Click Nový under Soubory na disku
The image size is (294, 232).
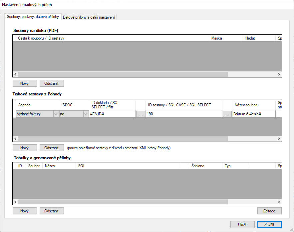point(25,83)
